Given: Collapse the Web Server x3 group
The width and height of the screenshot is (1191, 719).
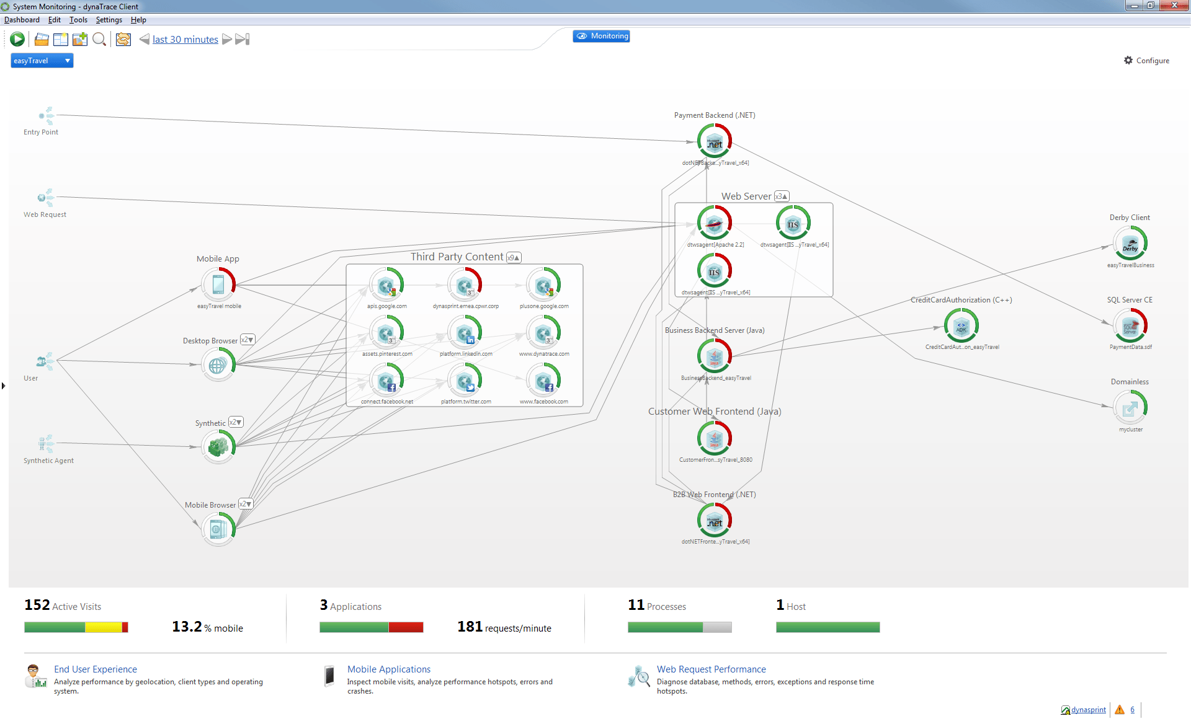Looking at the screenshot, I should (x=782, y=196).
